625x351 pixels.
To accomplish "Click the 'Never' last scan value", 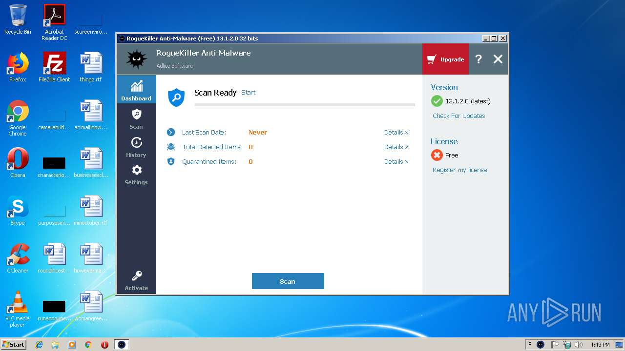I will coord(258,133).
